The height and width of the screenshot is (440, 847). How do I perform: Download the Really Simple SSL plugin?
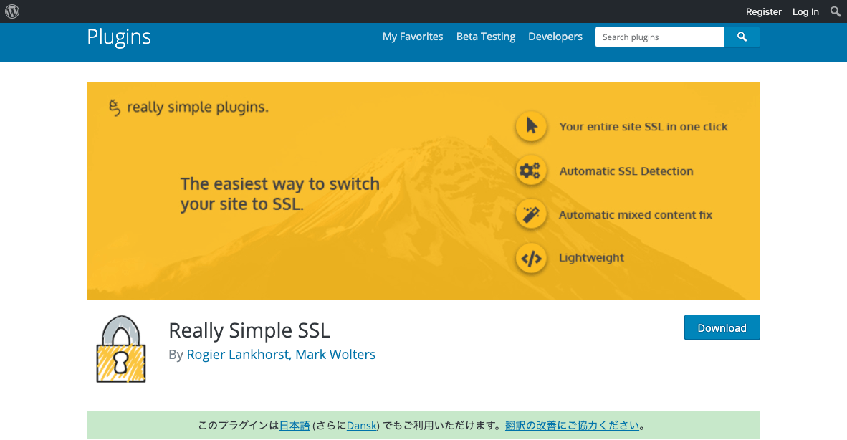click(722, 327)
